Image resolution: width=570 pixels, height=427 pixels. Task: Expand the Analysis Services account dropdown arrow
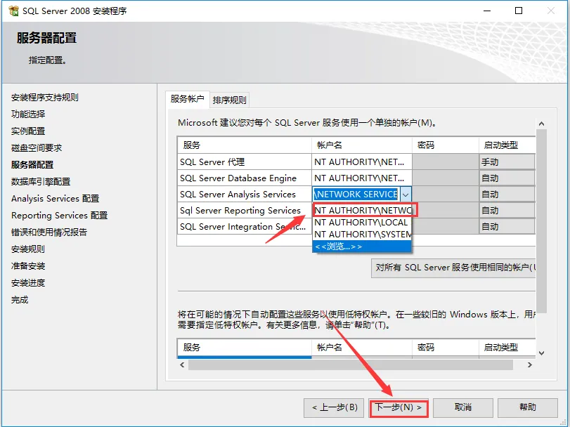click(x=406, y=195)
